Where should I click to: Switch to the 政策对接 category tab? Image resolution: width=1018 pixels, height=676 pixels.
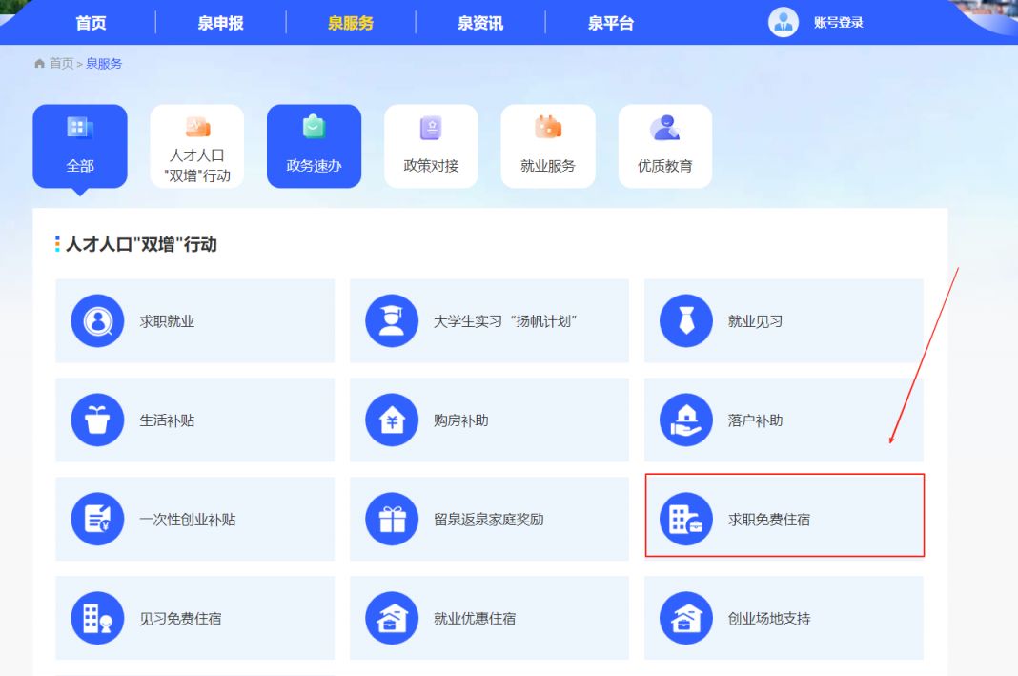[431, 146]
